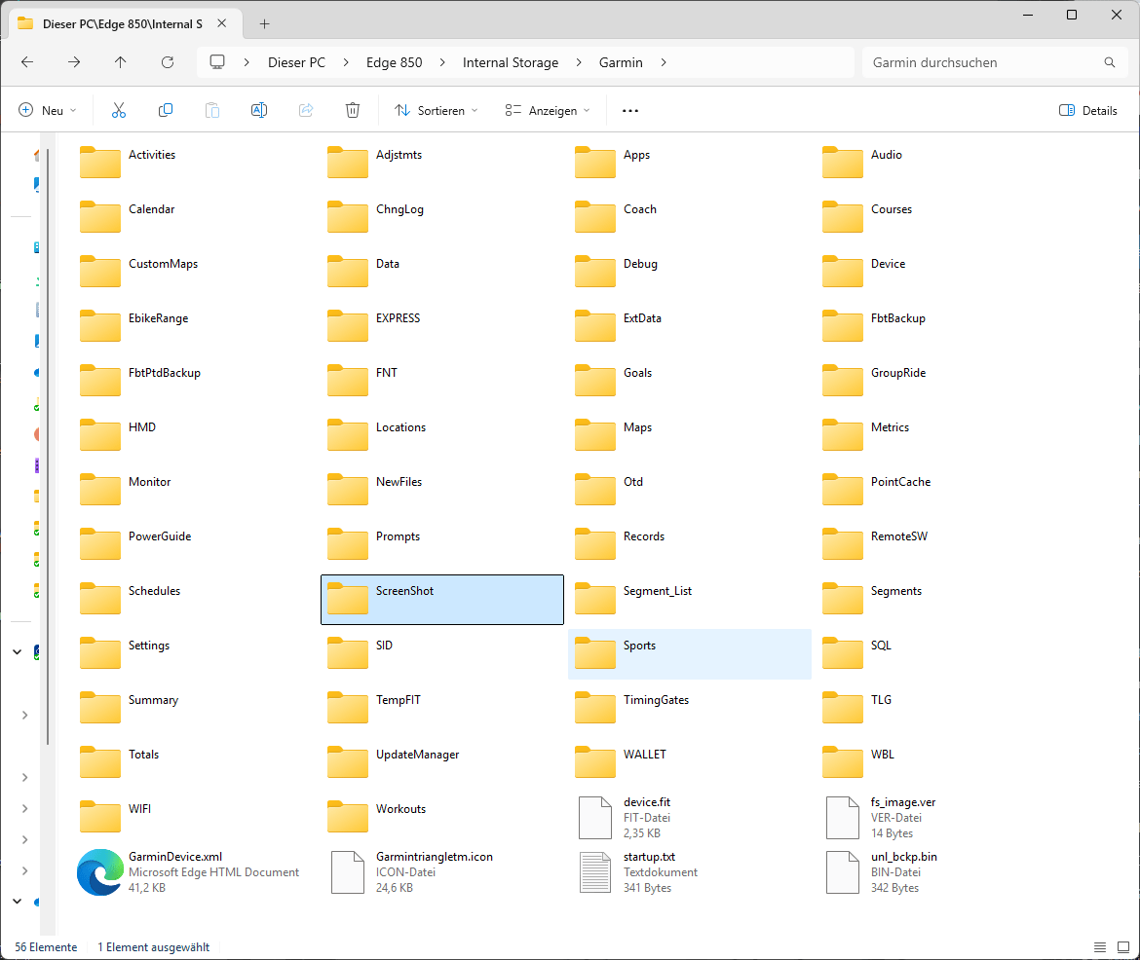Go back with the left arrow
This screenshot has width=1140, height=960.
tap(27, 62)
